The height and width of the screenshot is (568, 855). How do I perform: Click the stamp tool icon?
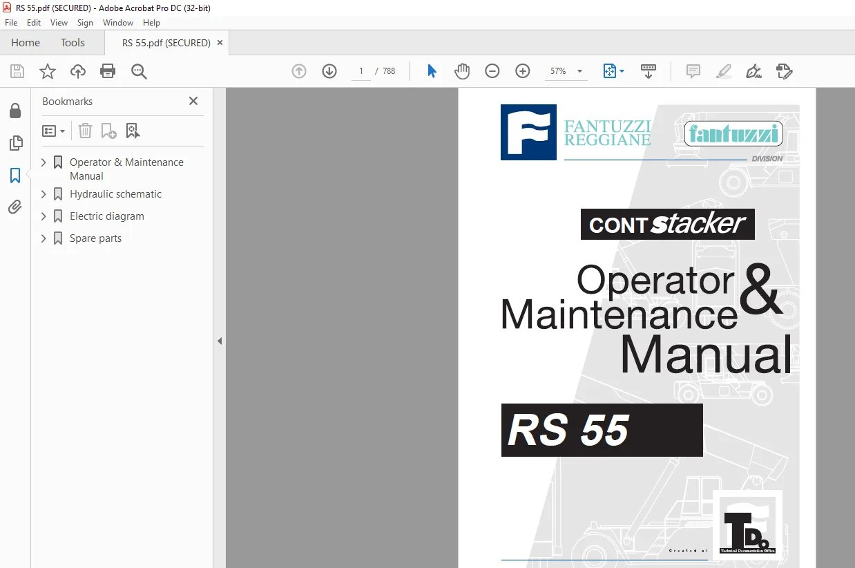784,71
